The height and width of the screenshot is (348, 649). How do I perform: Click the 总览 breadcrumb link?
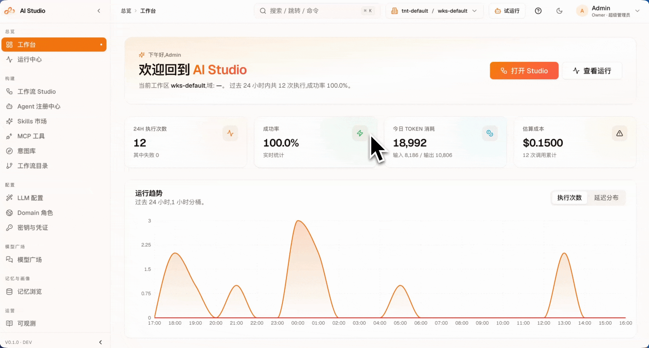coord(126,11)
